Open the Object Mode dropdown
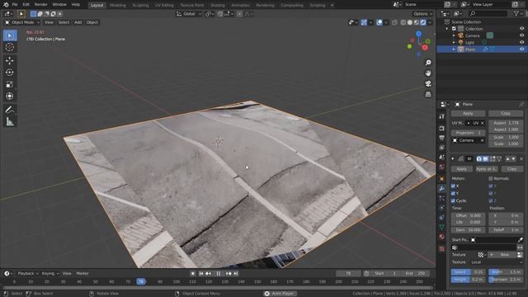The image size is (528, 297). click(22, 22)
